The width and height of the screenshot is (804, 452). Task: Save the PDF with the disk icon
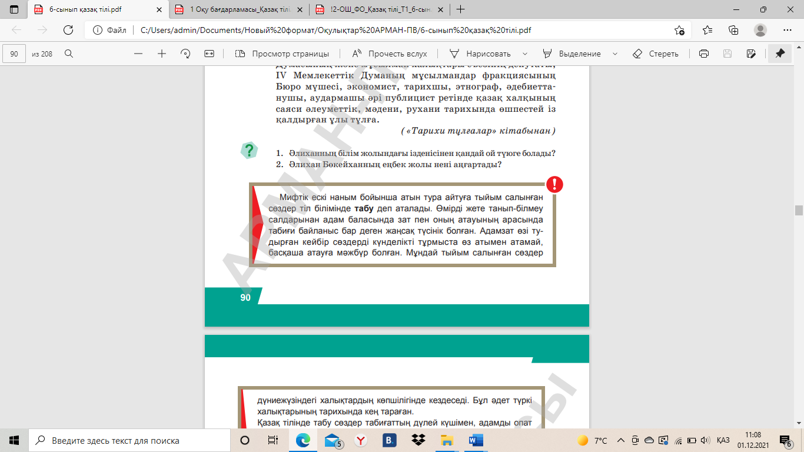pos(727,54)
